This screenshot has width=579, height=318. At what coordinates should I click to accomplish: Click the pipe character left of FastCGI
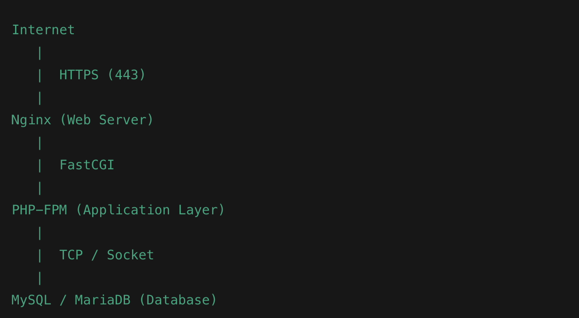(39, 165)
